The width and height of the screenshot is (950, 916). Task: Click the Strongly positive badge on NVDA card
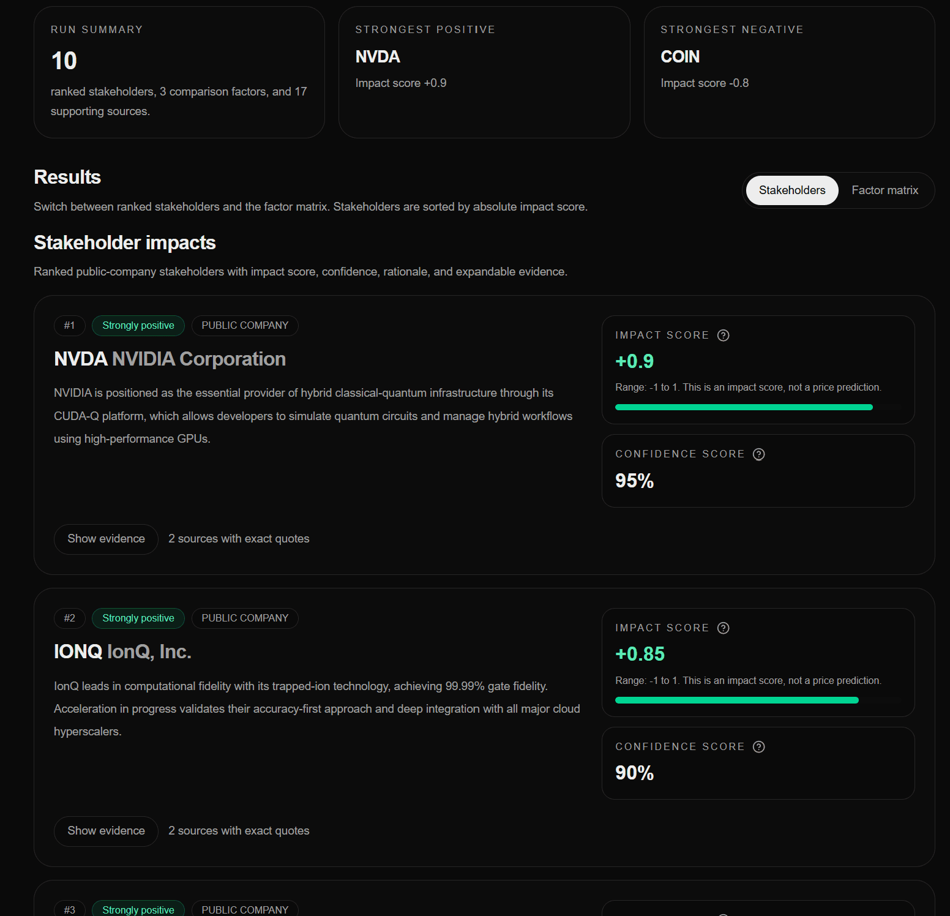(x=138, y=325)
